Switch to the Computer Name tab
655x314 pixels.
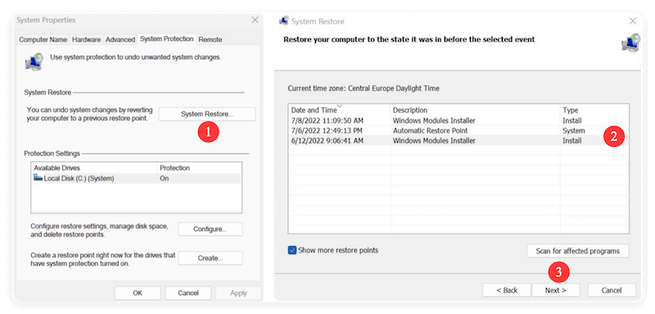[x=43, y=39]
